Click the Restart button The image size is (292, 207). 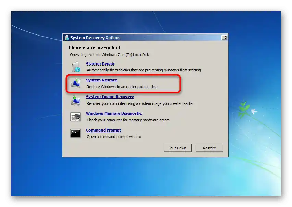(x=209, y=148)
